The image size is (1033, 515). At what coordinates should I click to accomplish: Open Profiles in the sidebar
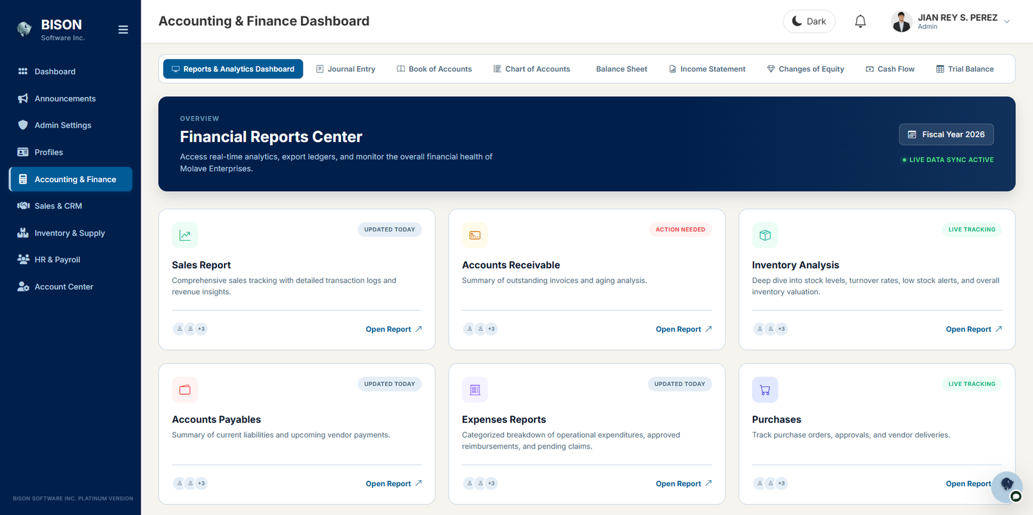[70, 152]
